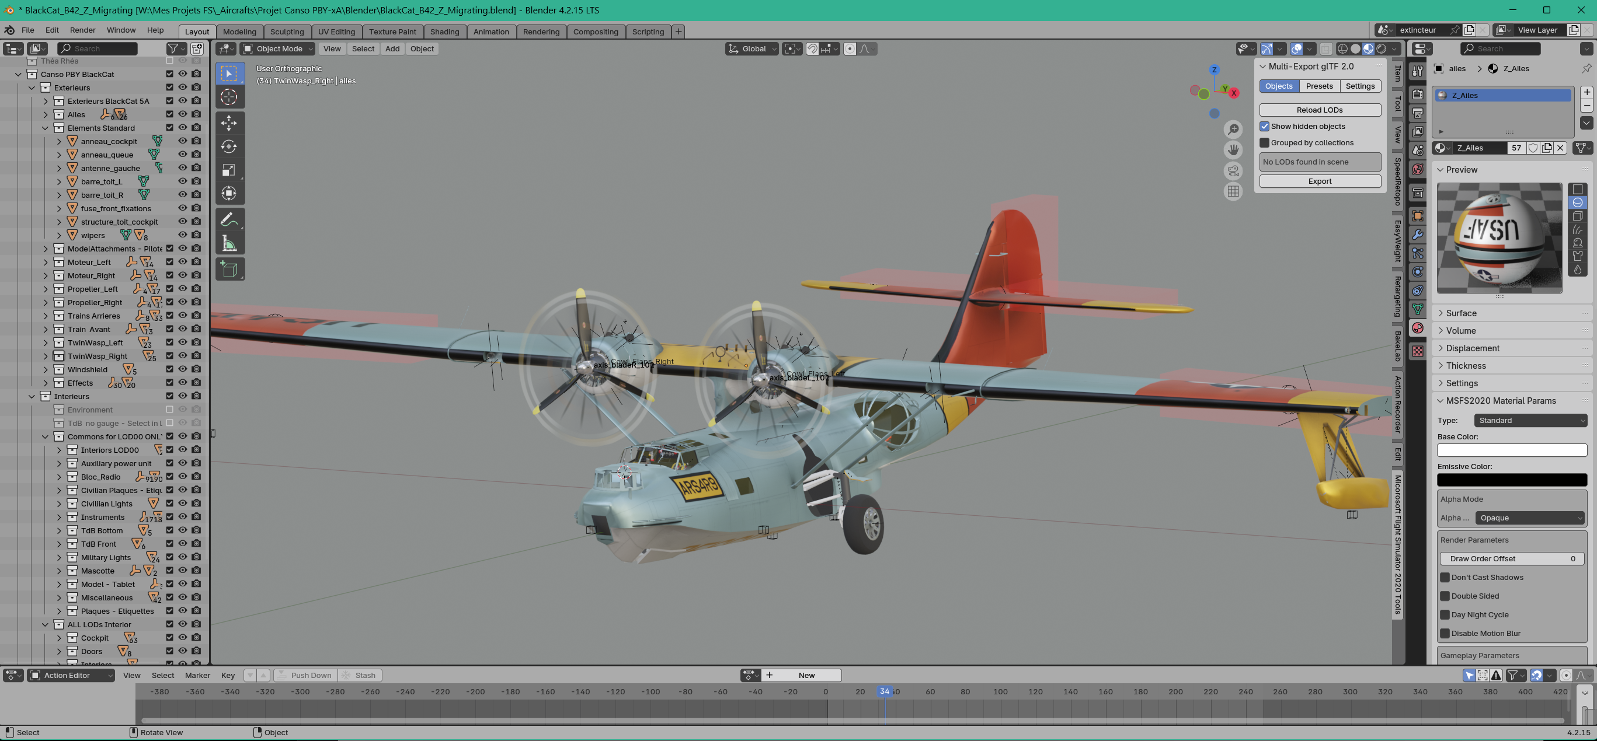Switch to the Shading workspace tab
1597x741 pixels.
click(444, 32)
